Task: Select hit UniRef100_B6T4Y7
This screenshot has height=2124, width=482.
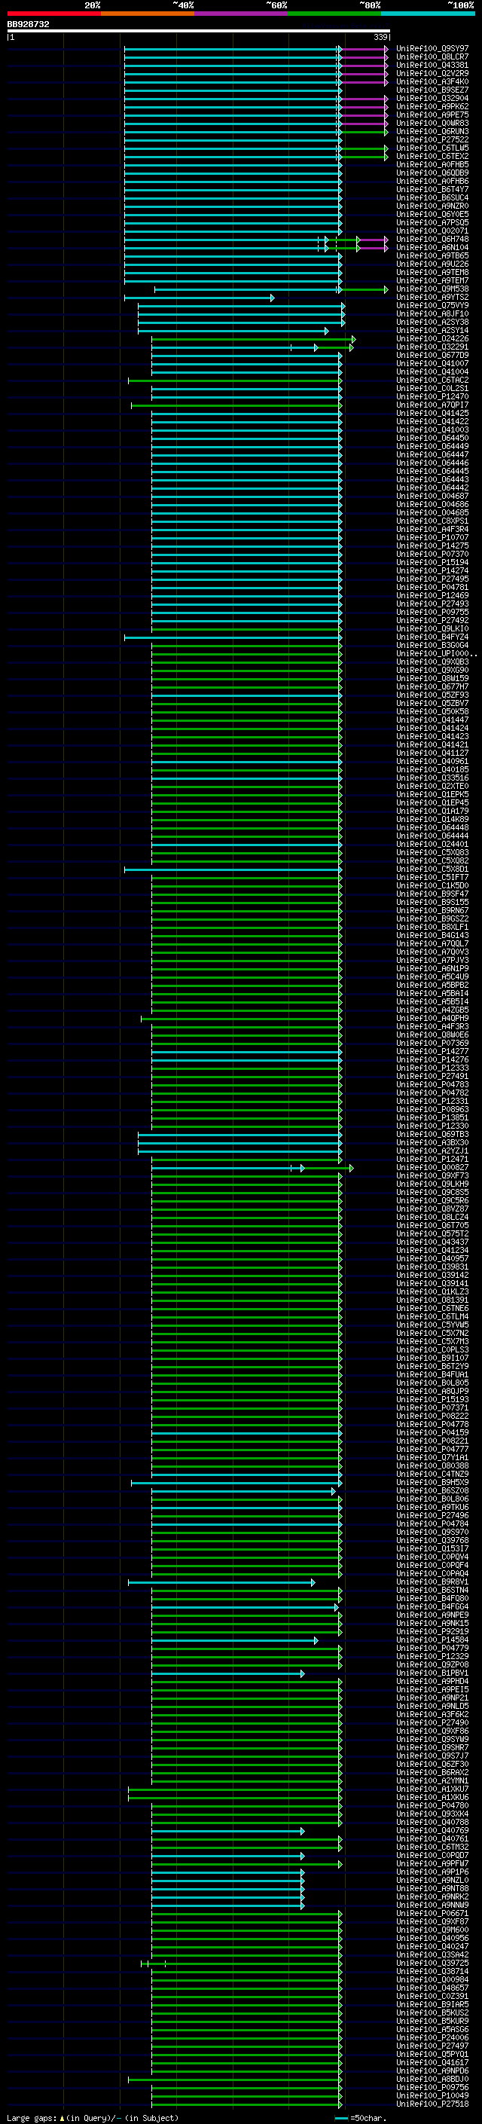Action: pos(432,190)
